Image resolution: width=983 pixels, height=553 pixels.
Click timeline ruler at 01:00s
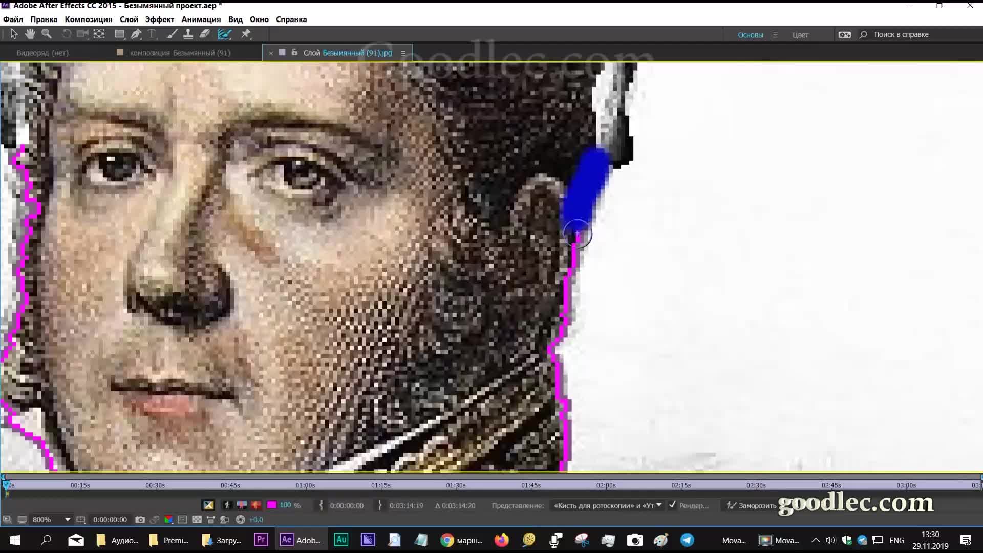pos(305,485)
